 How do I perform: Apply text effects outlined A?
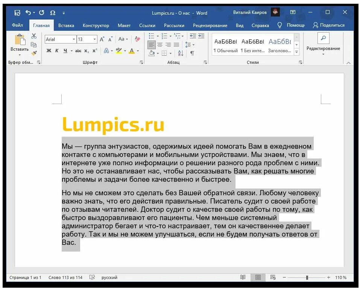point(106,51)
